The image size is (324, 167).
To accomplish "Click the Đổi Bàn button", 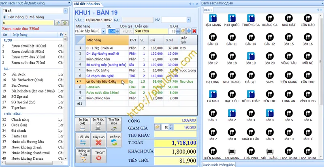I will pyautogui.click(x=83, y=140).
